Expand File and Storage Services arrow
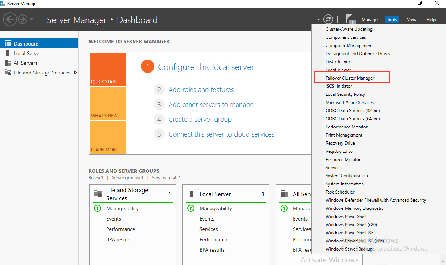Image resolution: width=446 pixels, height=265 pixels. pyautogui.click(x=76, y=73)
